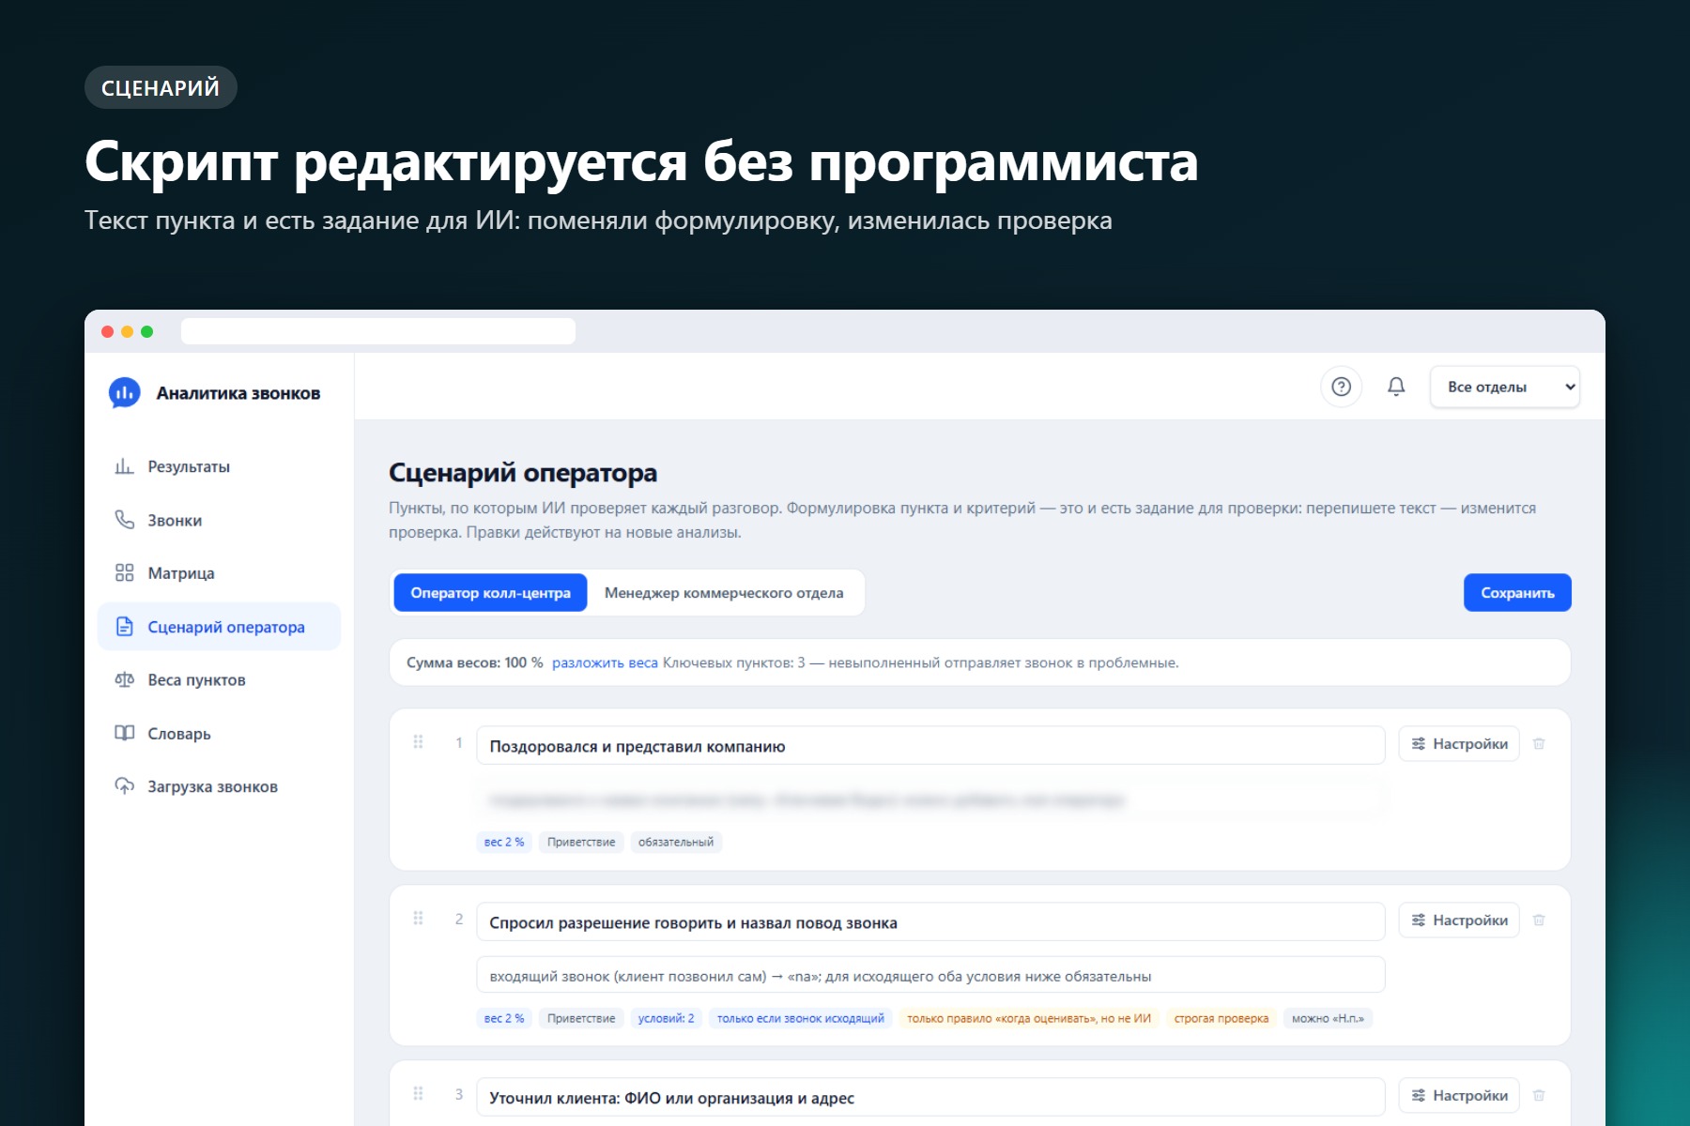Click the Приветствие tag on item 1
The image size is (1690, 1126).
tap(581, 843)
